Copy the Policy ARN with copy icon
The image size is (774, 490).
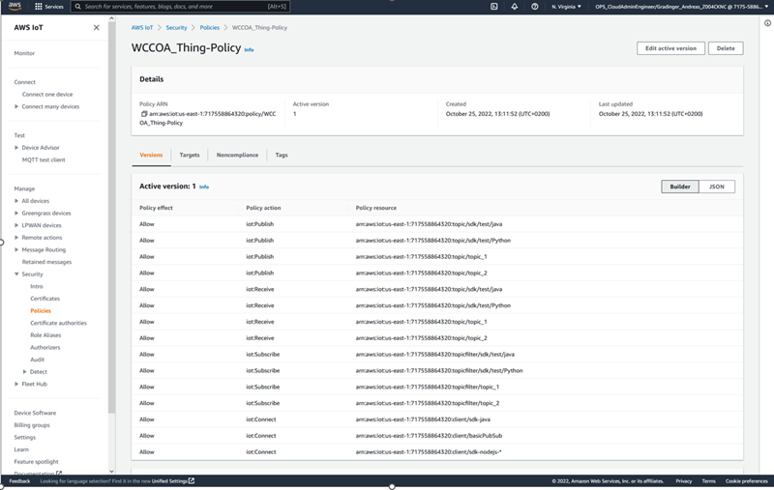[144, 114]
